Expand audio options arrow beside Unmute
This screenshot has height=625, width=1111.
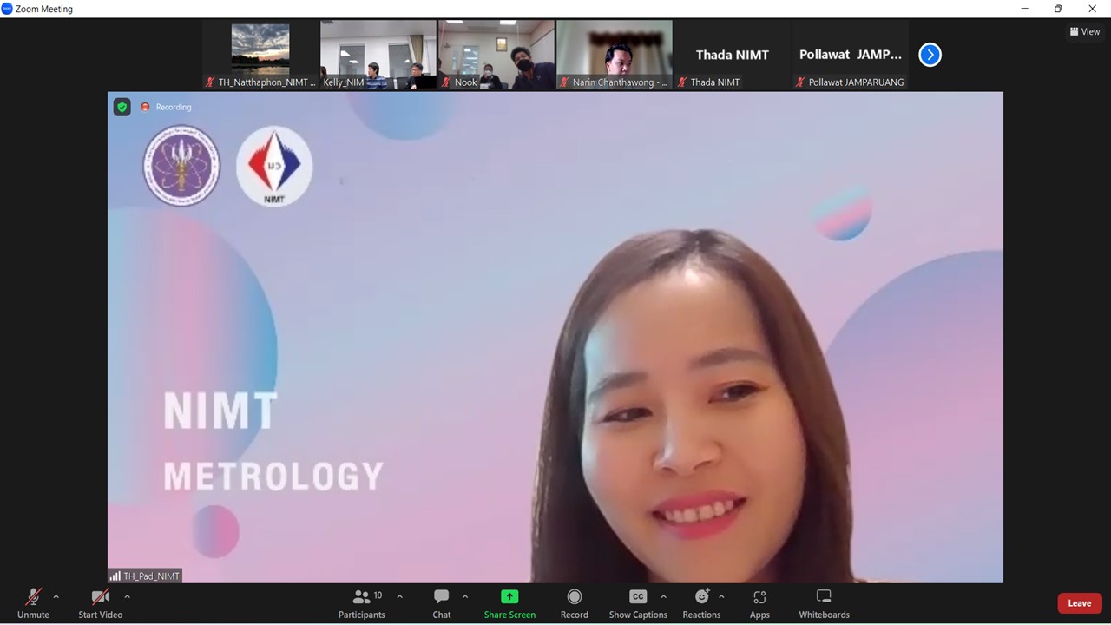point(56,597)
